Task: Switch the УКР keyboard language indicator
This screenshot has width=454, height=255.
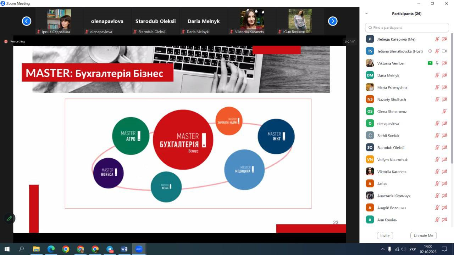Action: [x=413, y=249]
